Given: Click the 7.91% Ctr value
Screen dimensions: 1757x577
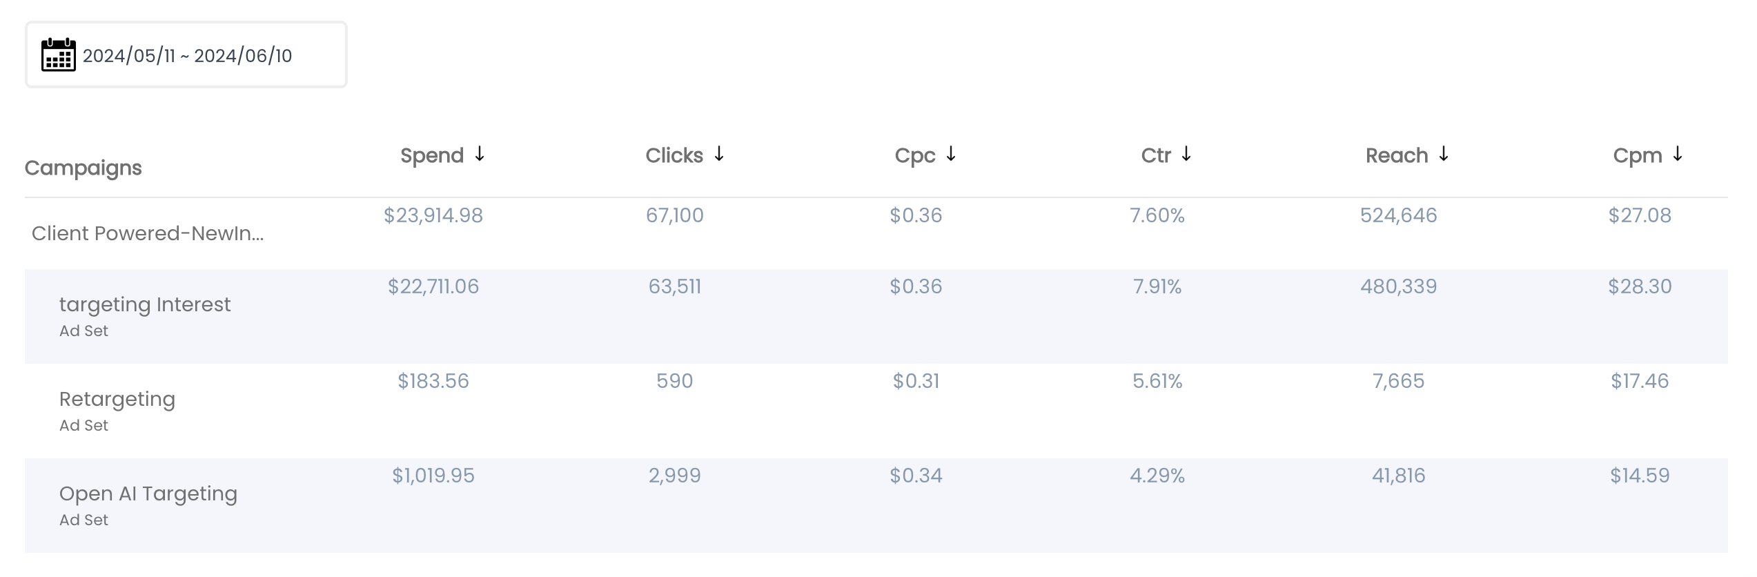Looking at the screenshot, I should (1157, 286).
